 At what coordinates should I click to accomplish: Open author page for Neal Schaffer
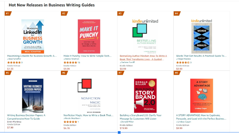(x=15, y=59)
